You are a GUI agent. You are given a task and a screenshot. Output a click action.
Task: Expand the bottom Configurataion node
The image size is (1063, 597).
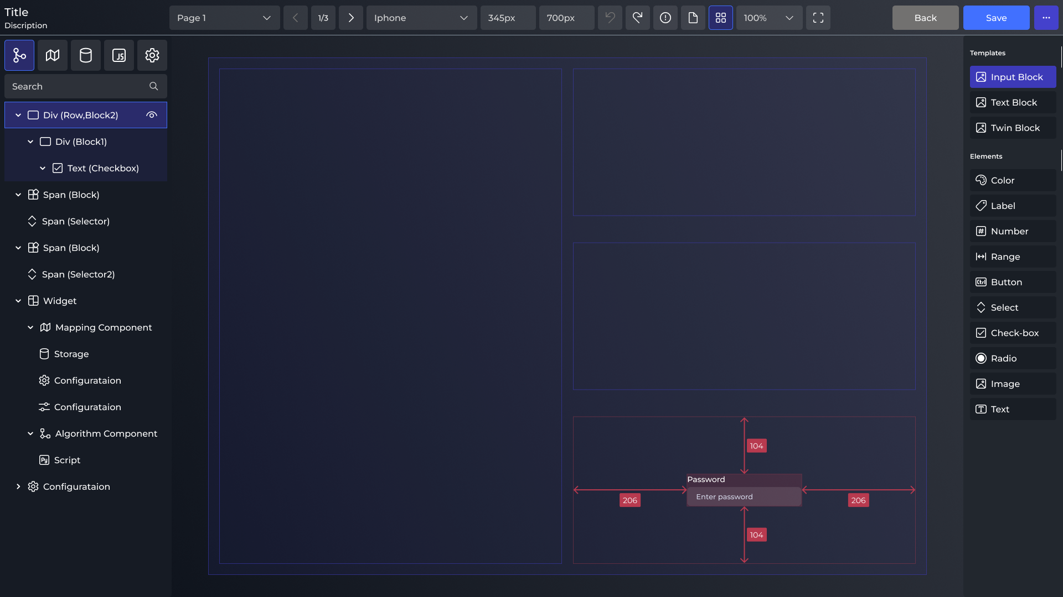(x=18, y=486)
